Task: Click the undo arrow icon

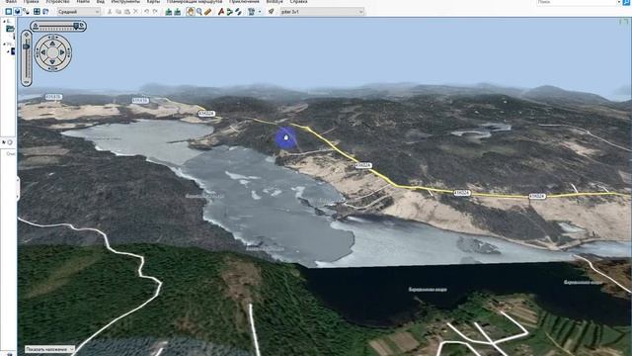Action: tap(147, 12)
